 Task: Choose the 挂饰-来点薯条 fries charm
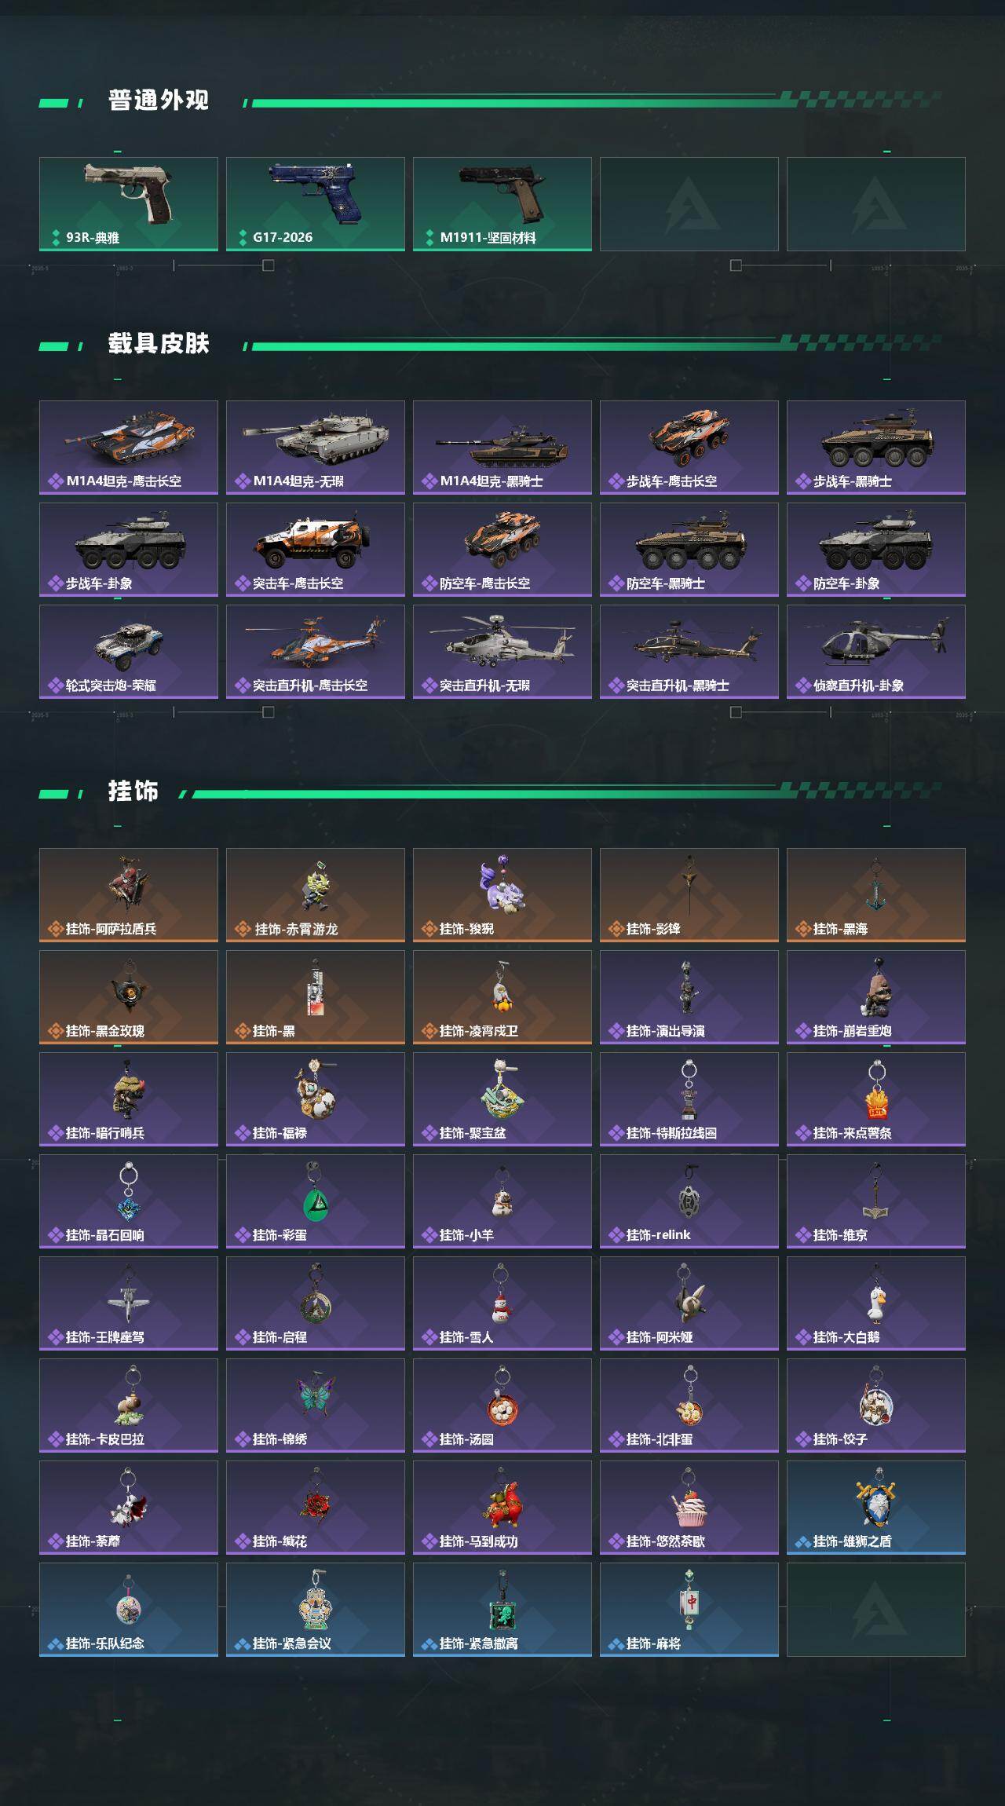click(876, 1099)
